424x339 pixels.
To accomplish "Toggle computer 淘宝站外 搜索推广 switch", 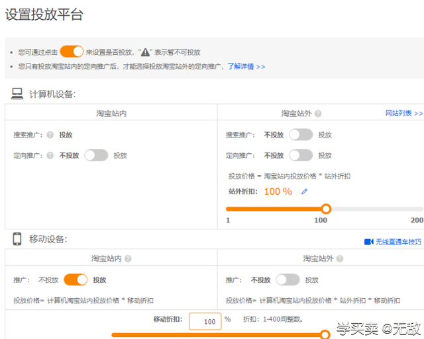I will pos(301,135).
